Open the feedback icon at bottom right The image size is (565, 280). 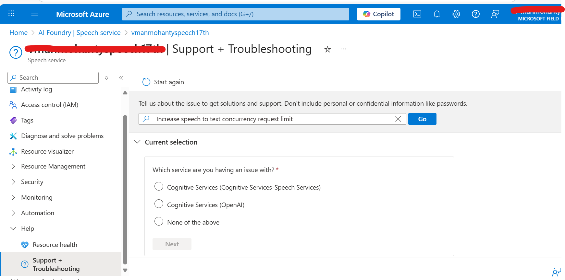pos(556,272)
